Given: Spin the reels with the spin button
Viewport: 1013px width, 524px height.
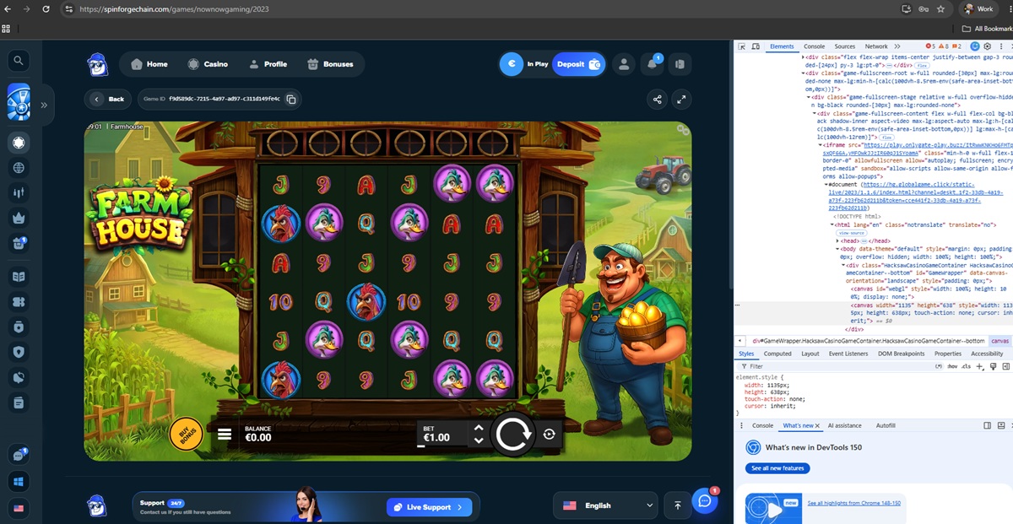Looking at the screenshot, I should click(x=513, y=435).
